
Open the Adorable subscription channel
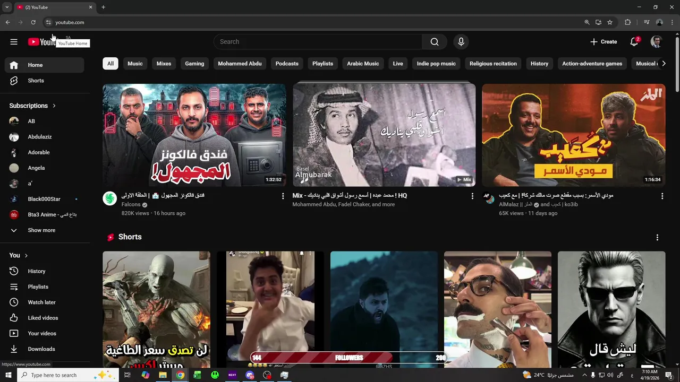pyautogui.click(x=44, y=152)
